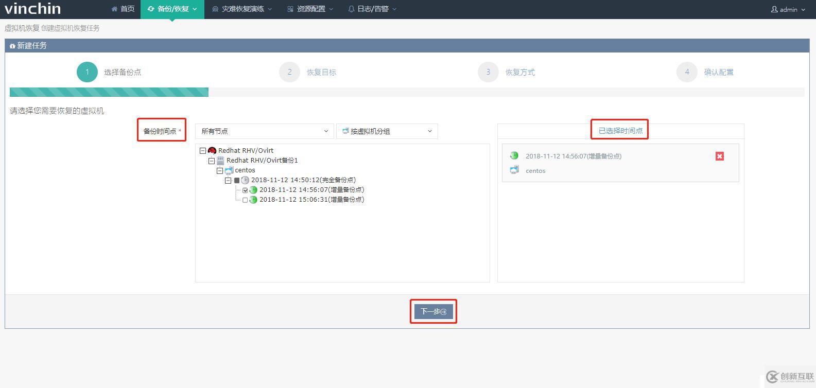Image resolution: width=816 pixels, height=388 pixels.
Task: Click the Redhat hat icon in tree
Action: [x=212, y=151]
